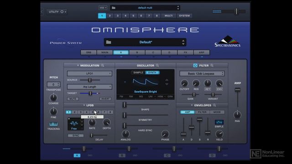Open the Default patch selector
The image size is (292, 164).
[145, 42]
